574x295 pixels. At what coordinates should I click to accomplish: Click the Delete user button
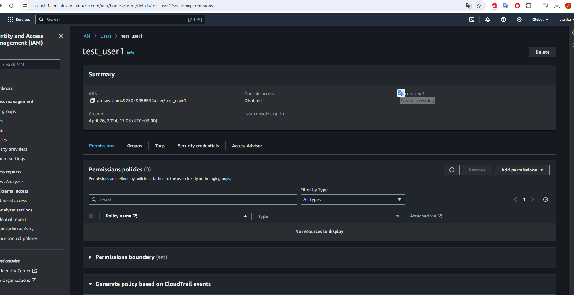(x=542, y=52)
